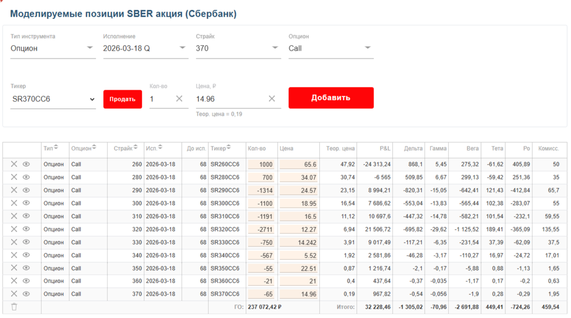Edit price 16.5 in SR310CC6 row
The width and height of the screenshot is (571, 318).
point(299,216)
